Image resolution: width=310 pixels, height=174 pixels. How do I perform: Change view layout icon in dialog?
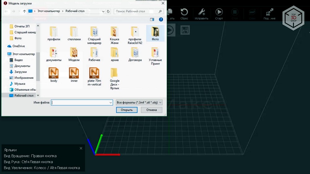coord(152,20)
